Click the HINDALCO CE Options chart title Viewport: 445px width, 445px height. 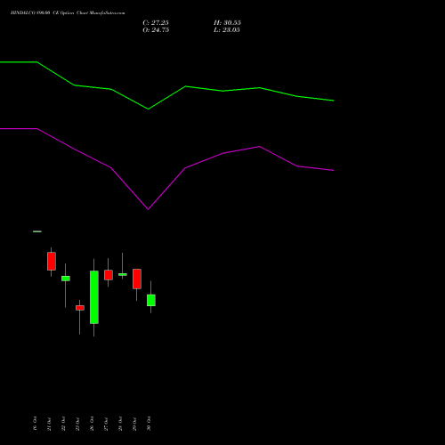[68, 12]
